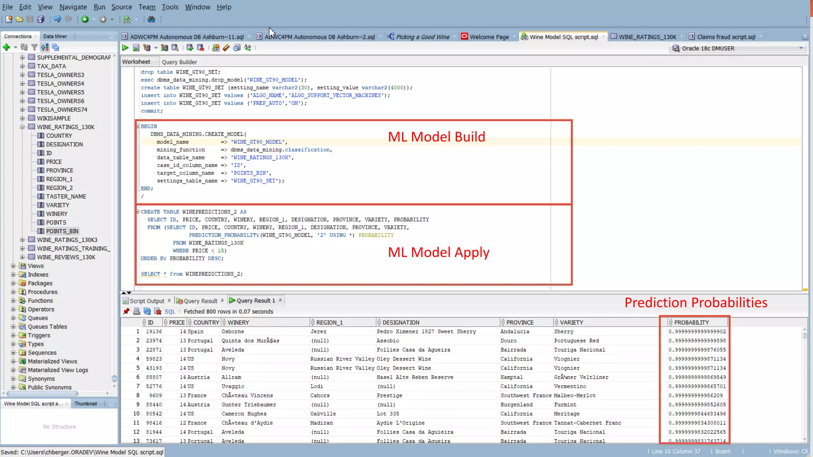Open the Explain Plan dropdown arrow

point(156,48)
